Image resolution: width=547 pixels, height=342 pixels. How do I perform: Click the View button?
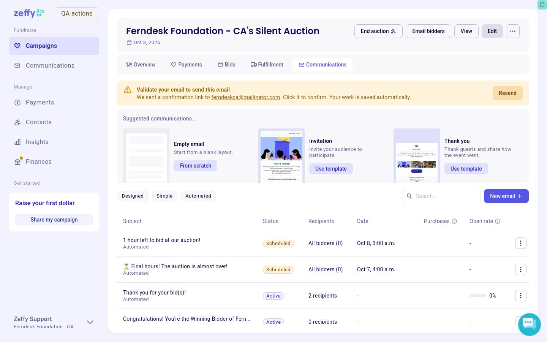[x=466, y=31]
